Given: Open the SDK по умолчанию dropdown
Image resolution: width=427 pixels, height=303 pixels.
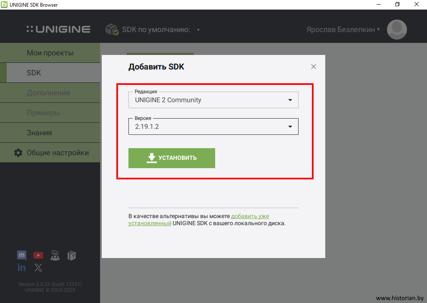Looking at the screenshot, I should pos(161,30).
